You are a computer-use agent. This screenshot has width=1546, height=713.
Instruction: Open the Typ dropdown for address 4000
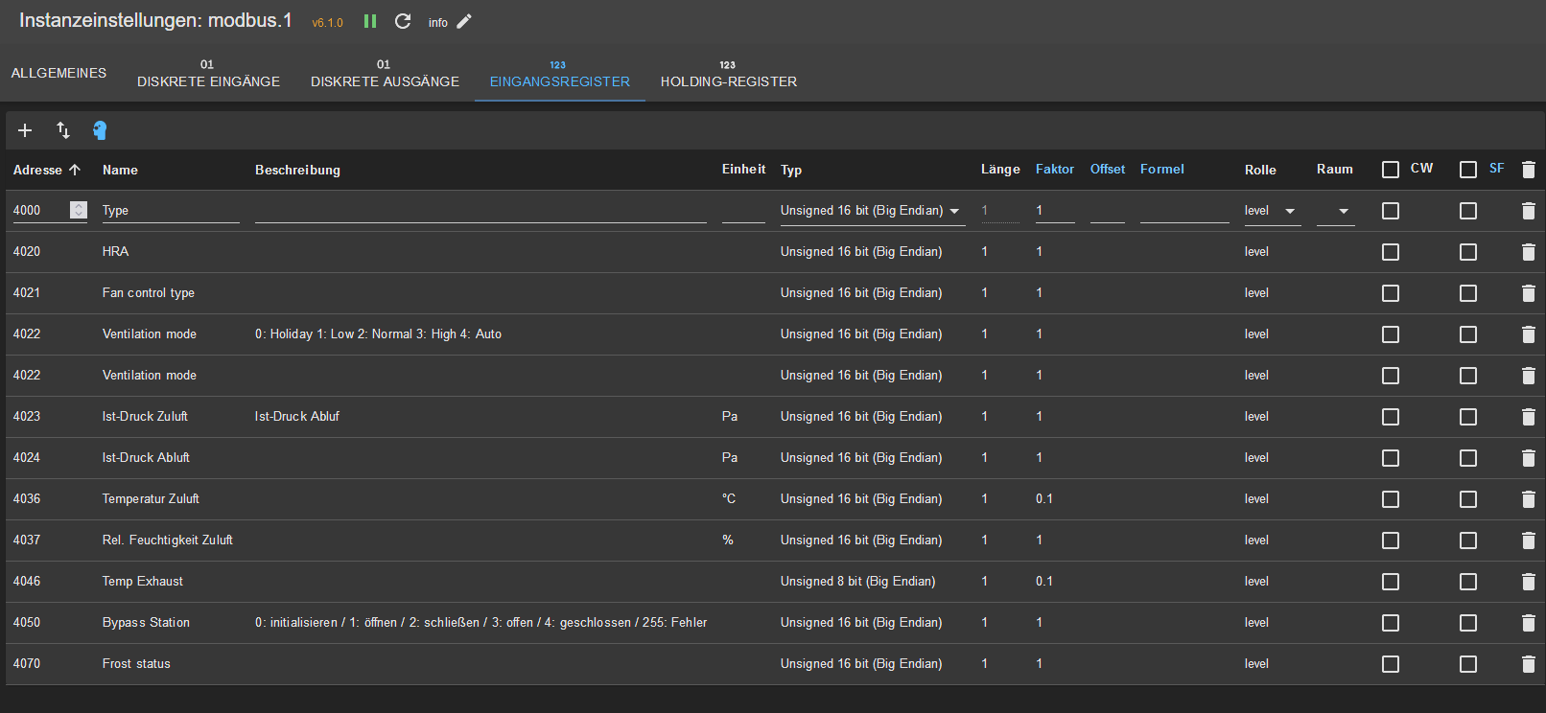point(871,211)
